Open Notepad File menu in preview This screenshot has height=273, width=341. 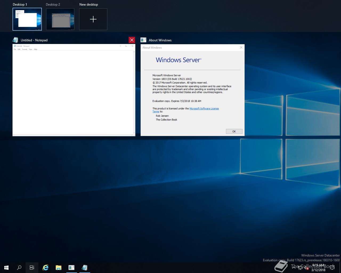pyautogui.click(x=15, y=49)
